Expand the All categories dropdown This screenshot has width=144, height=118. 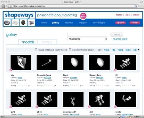click(x=87, y=39)
